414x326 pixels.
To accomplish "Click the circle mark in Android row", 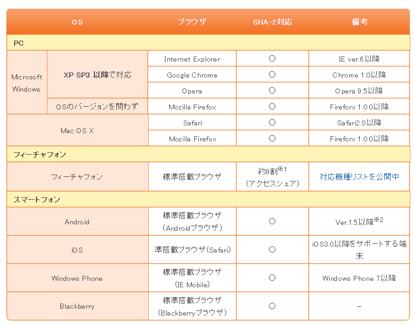I will pyautogui.click(x=272, y=221).
